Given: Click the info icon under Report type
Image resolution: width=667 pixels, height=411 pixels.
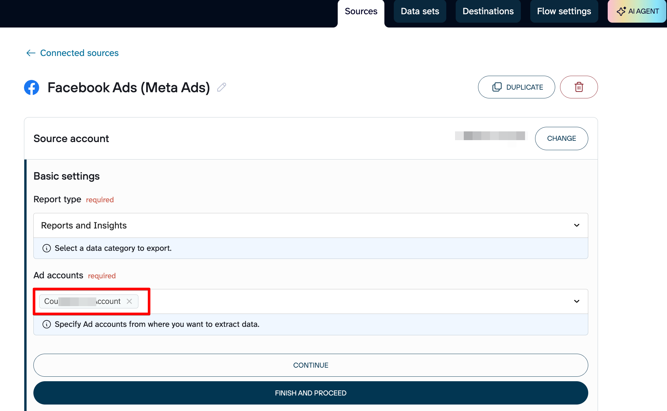Looking at the screenshot, I should pyautogui.click(x=47, y=248).
